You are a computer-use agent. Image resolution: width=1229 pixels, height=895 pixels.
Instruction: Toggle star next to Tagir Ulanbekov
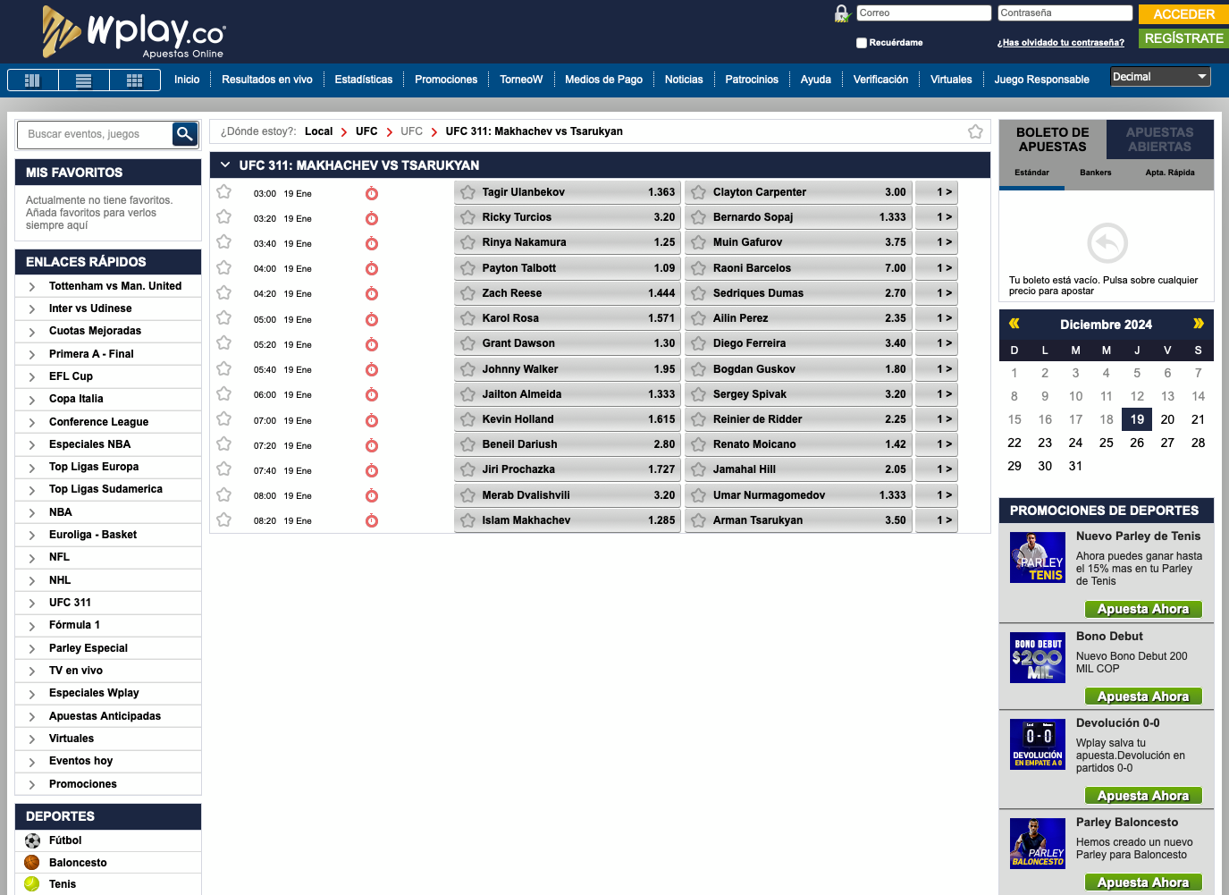(x=467, y=192)
